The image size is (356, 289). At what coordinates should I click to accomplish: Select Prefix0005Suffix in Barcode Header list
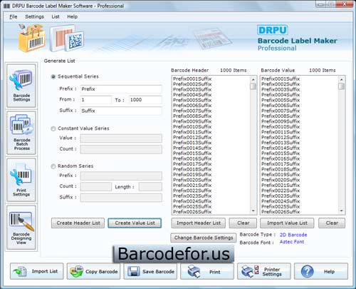[x=192, y=100]
